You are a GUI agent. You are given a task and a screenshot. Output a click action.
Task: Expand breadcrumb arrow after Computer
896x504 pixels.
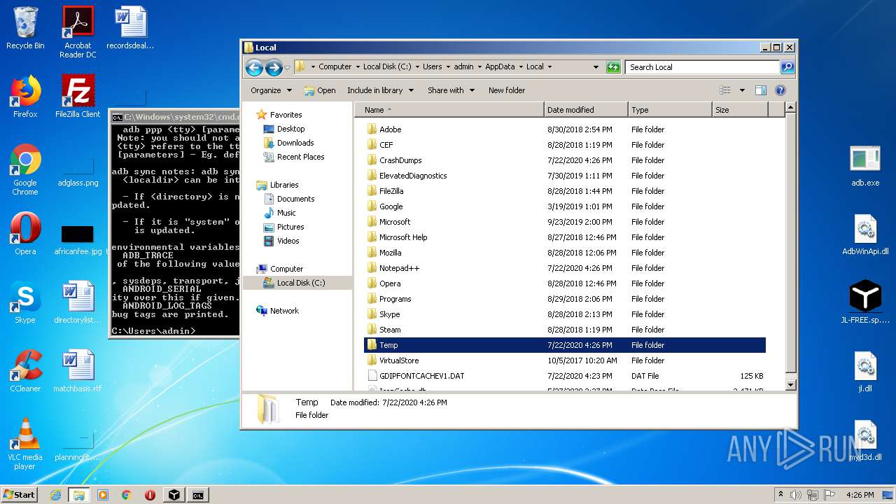(357, 67)
